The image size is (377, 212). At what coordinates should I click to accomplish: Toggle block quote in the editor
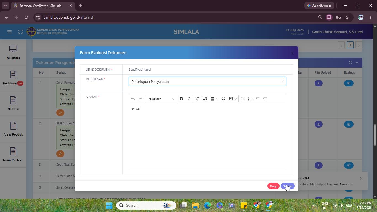pyautogui.click(x=223, y=99)
